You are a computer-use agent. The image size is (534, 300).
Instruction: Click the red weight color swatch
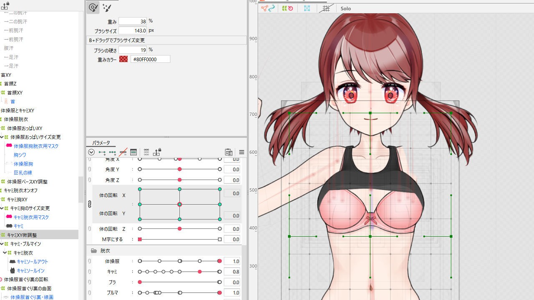123,59
